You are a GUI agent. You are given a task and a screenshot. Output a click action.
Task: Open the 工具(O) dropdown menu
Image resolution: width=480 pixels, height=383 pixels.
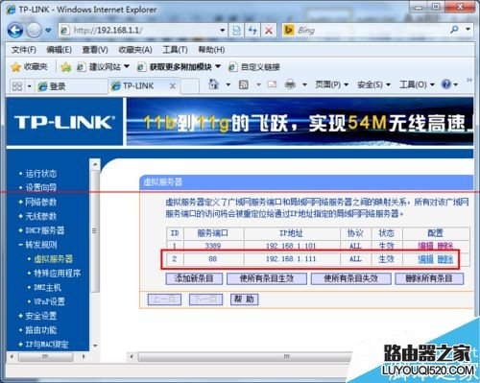417,84
